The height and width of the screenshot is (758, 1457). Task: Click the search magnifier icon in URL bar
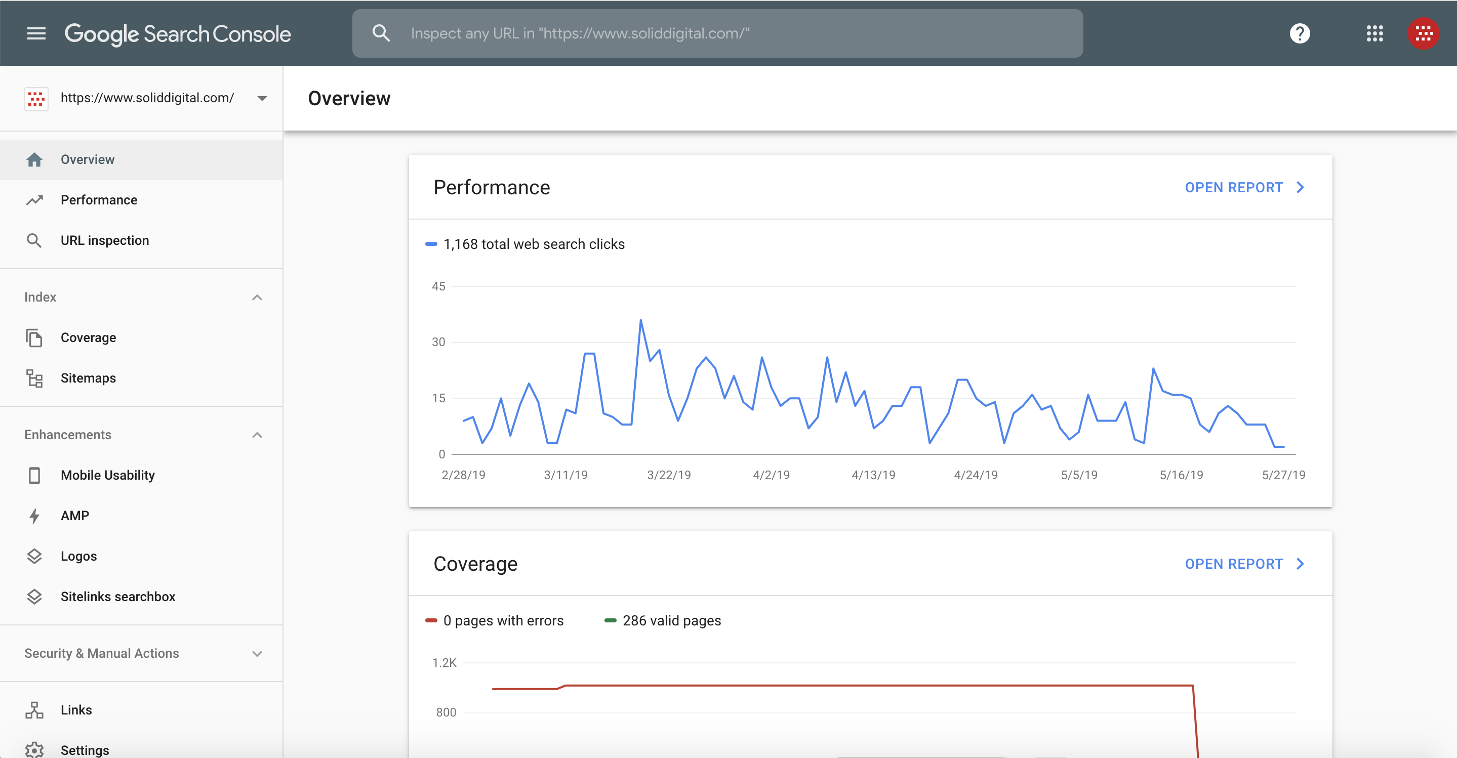click(381, 33)
